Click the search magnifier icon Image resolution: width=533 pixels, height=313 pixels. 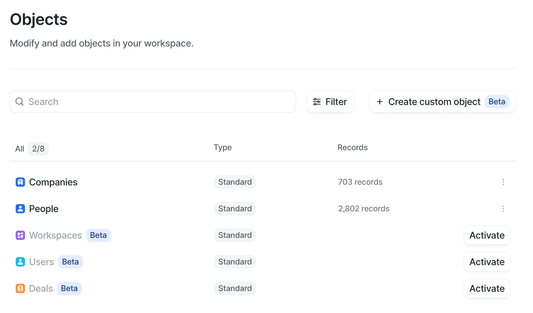coord(20,102)
